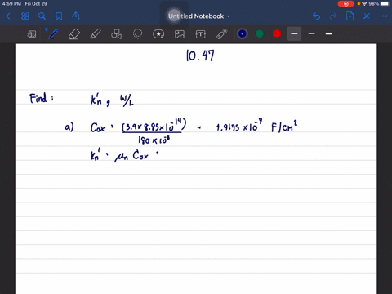Tap the 4:59 PM clock

[11, 4]
